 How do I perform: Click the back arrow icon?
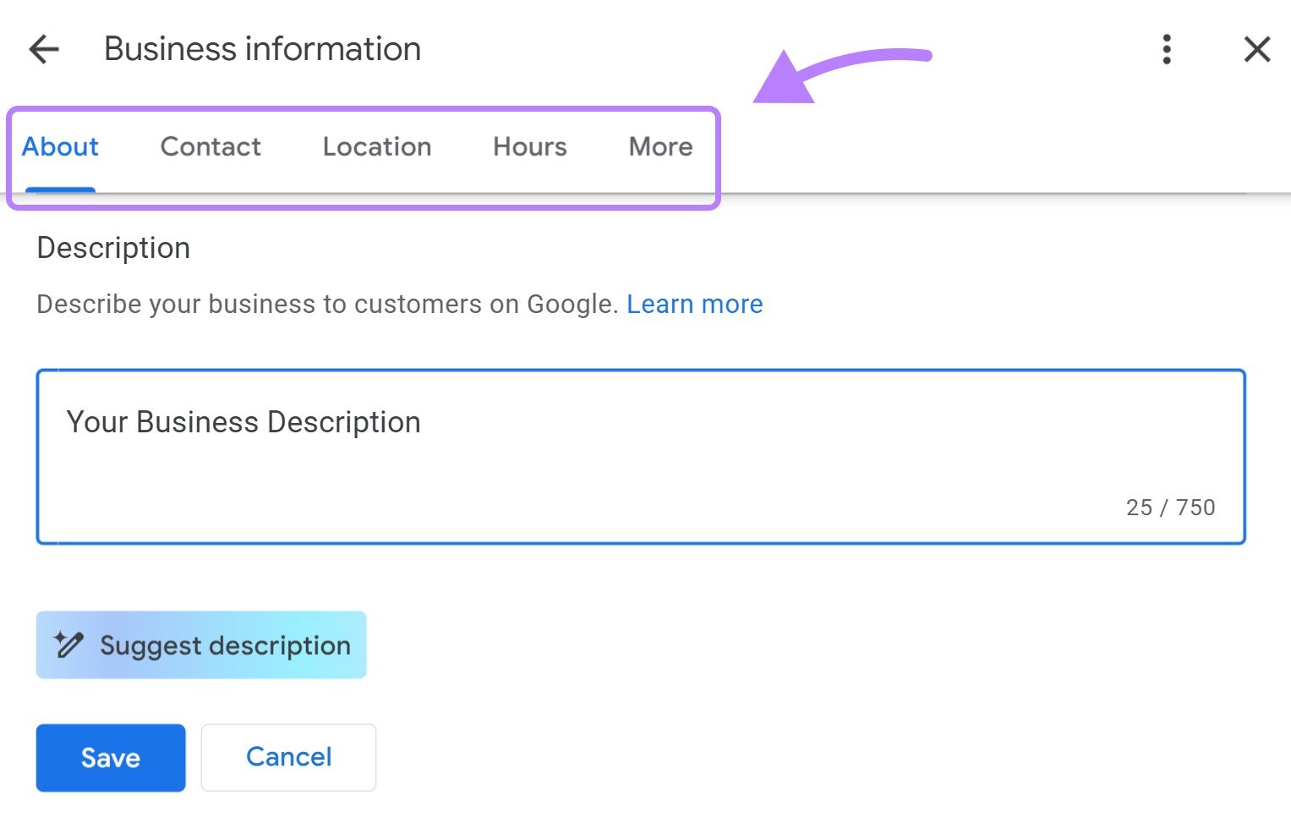(x=43, y=49)
